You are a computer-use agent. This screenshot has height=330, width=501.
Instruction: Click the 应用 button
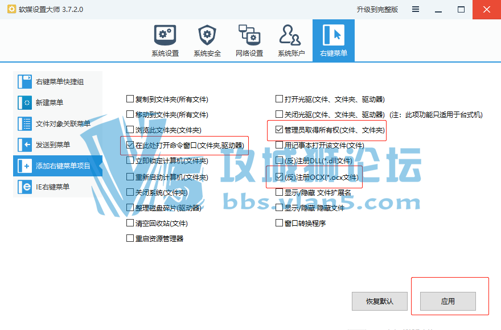pos(447,301)
